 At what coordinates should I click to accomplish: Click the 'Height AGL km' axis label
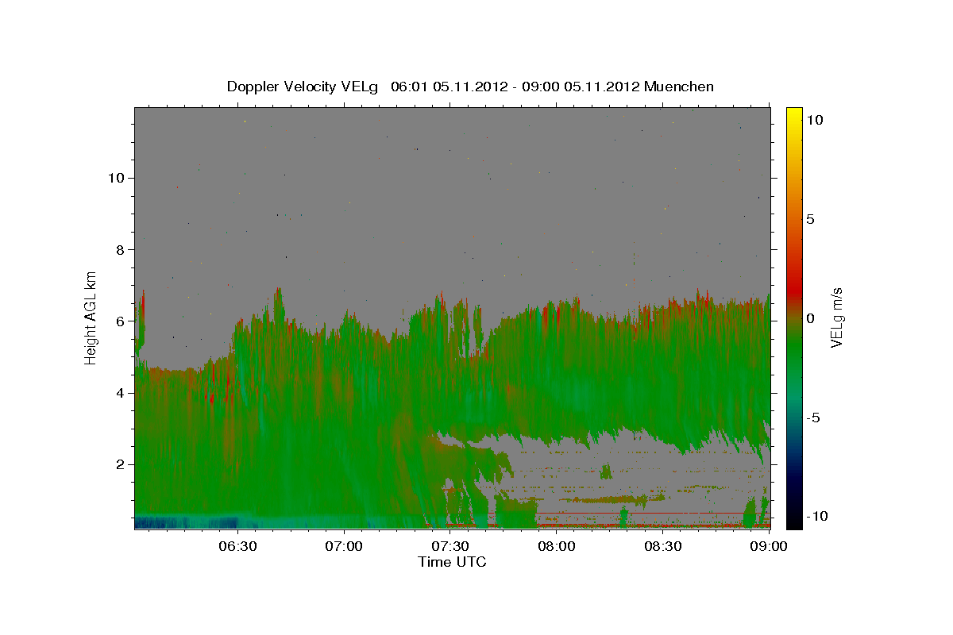click(91, 317)
